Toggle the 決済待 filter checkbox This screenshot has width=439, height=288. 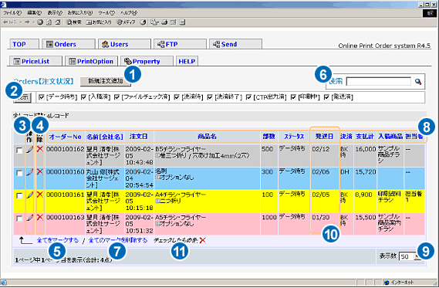(x=177, y=97)
